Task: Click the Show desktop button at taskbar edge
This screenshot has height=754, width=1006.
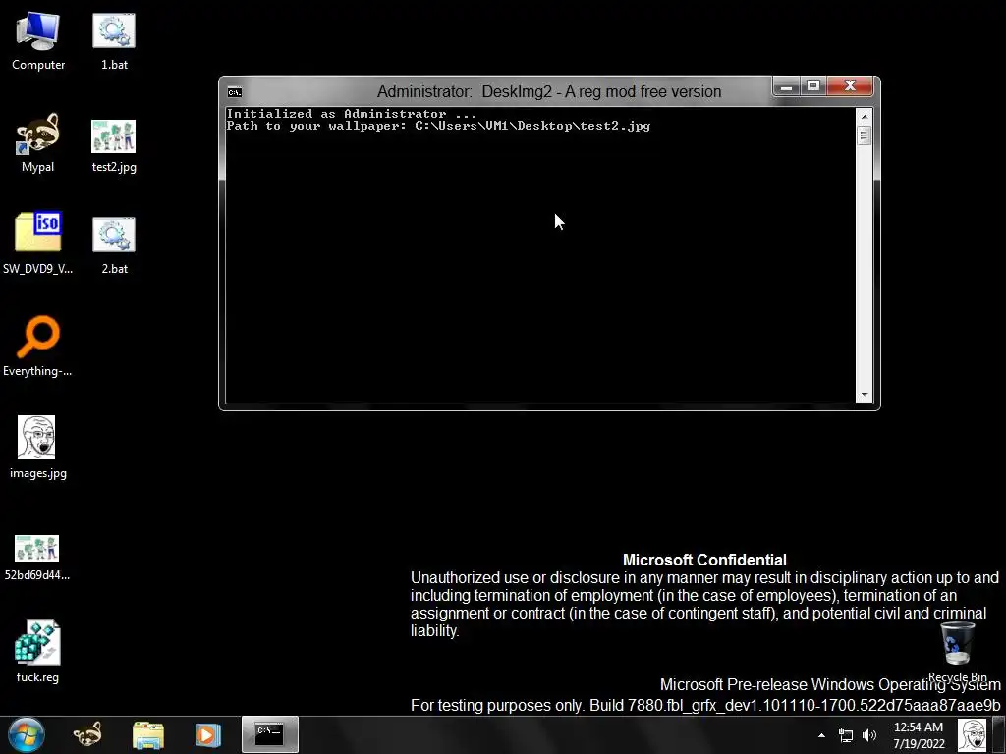Action: pyautogui.click(x=998, y=735)
